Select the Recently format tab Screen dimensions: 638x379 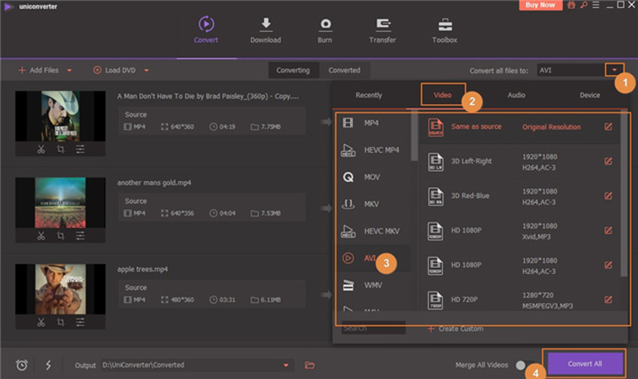pos(369,95)
